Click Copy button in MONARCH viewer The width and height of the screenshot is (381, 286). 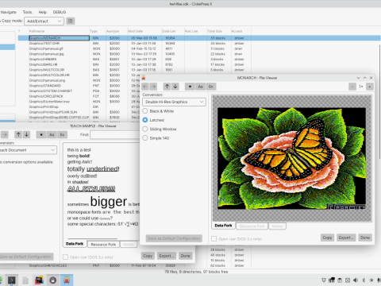[327, 238]
